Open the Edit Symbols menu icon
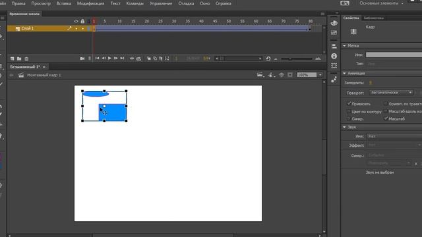Viewport: 422px width, 237px height. (x=271, y=75)
